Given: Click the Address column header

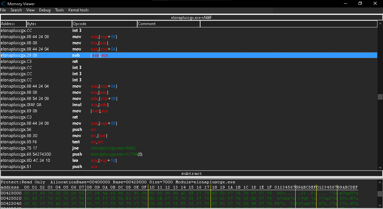Looking at the screenshot, I should (x=13, y=24).
